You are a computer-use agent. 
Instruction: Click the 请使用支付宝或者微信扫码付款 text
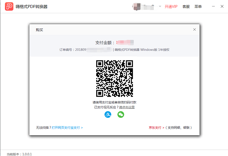pyautogui.click(x=114, y=102)
